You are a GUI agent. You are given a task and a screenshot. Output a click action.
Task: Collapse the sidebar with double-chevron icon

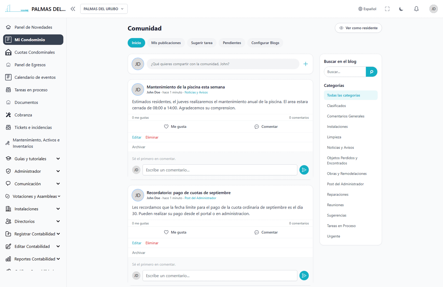click(73, 9)
